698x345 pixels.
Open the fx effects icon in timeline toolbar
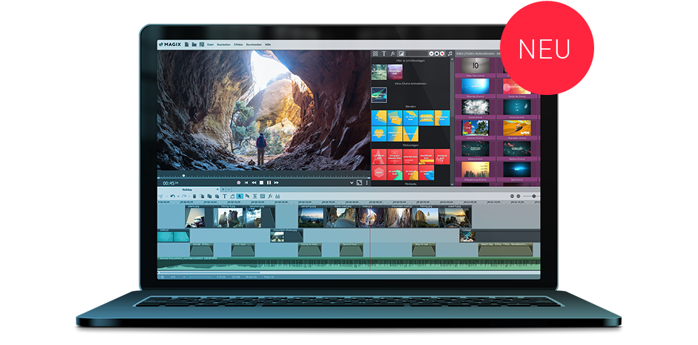pyautogui.click(x=270, y=196)
